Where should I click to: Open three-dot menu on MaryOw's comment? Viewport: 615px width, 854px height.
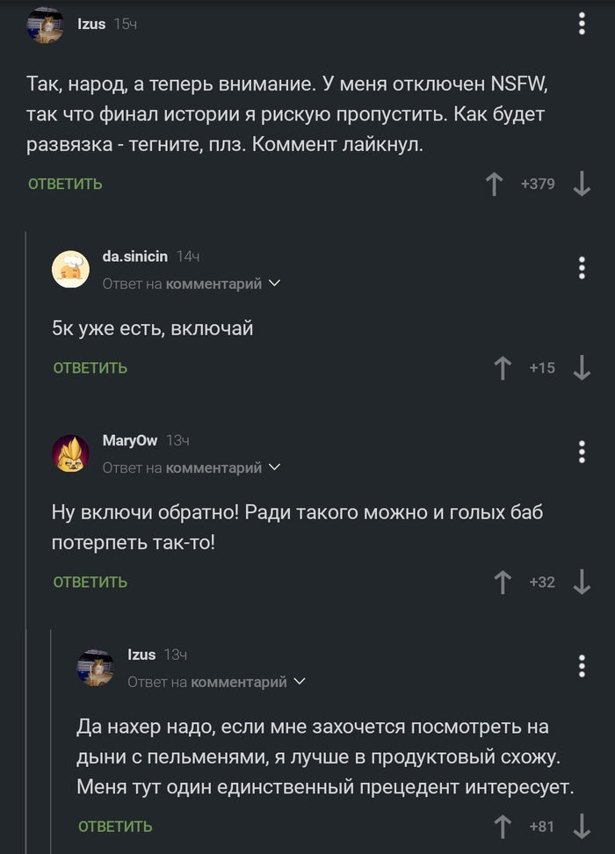582,452
